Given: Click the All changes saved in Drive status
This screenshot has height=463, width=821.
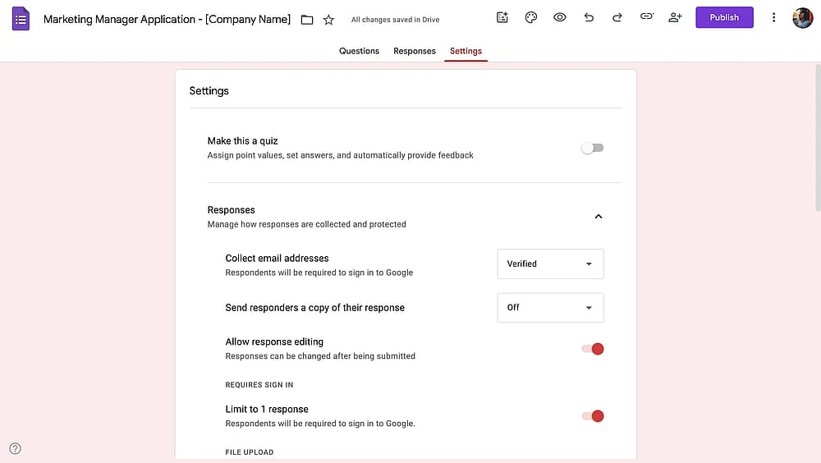Looking at the screenshot, I should pos(395,20).
